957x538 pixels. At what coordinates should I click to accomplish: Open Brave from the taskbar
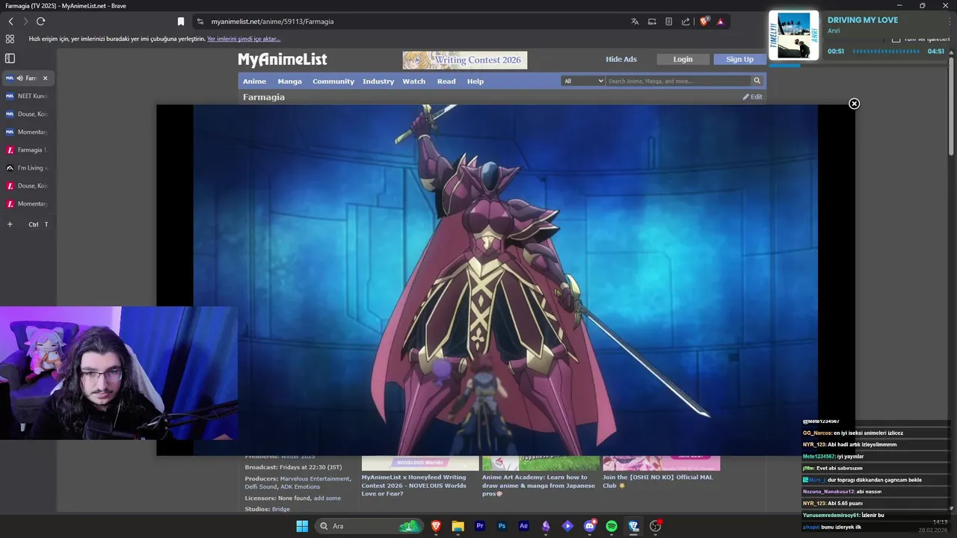pyautogui.click(x=436, y=526)
